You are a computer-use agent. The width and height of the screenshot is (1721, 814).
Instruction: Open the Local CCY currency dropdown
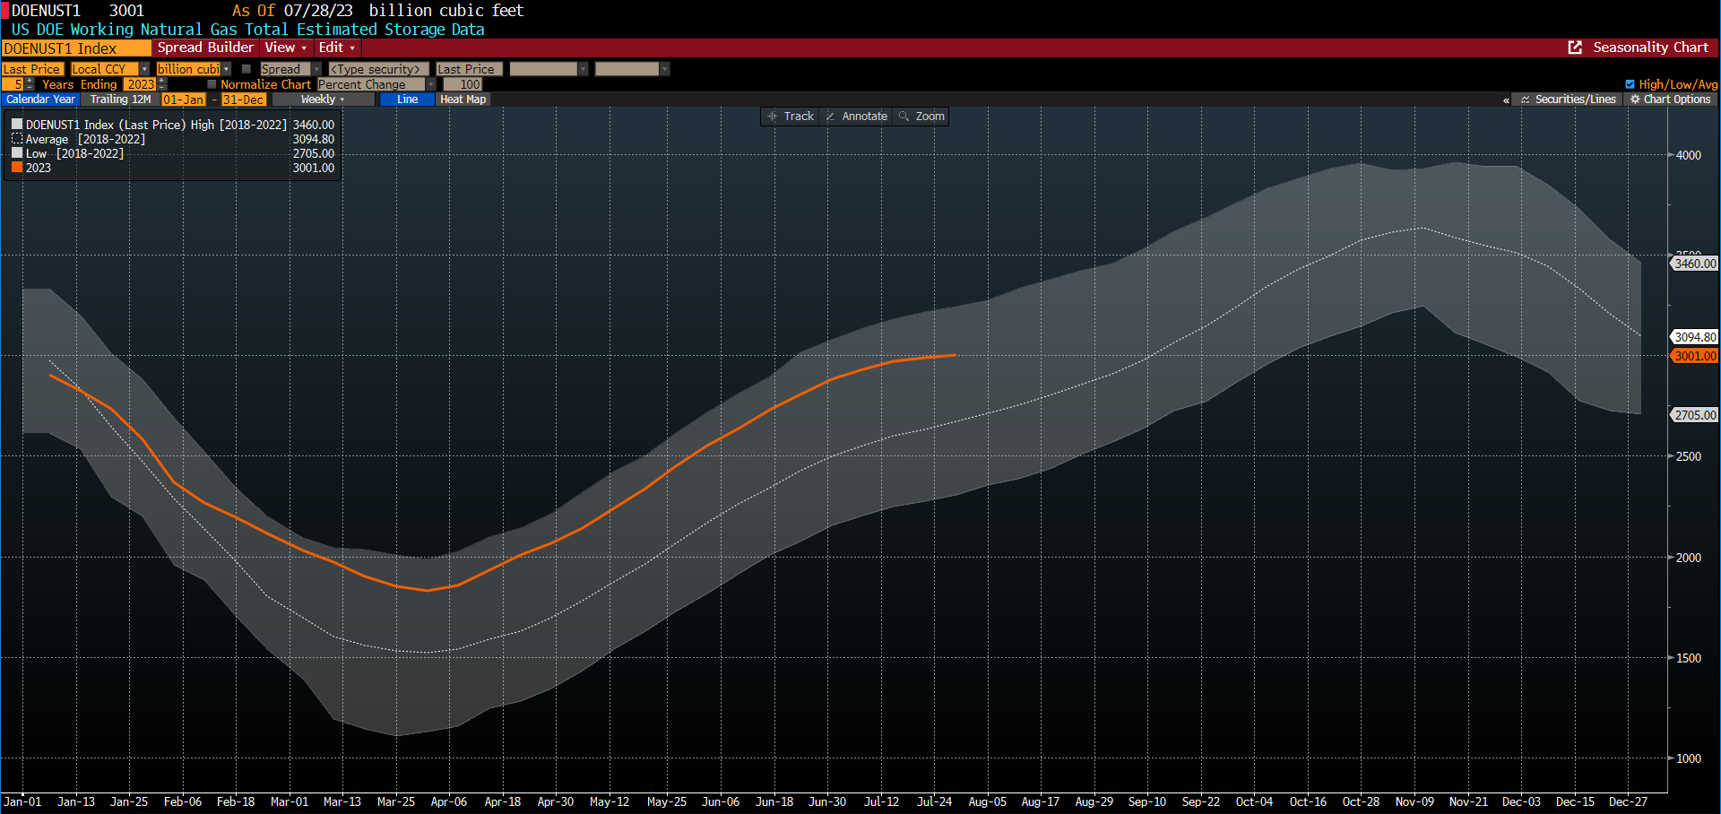(x=144, y=69)
